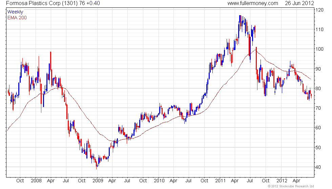This screenshot has width=332, height=189.
Task: Click the Apr label following 2011
Action: coord(235,181)
